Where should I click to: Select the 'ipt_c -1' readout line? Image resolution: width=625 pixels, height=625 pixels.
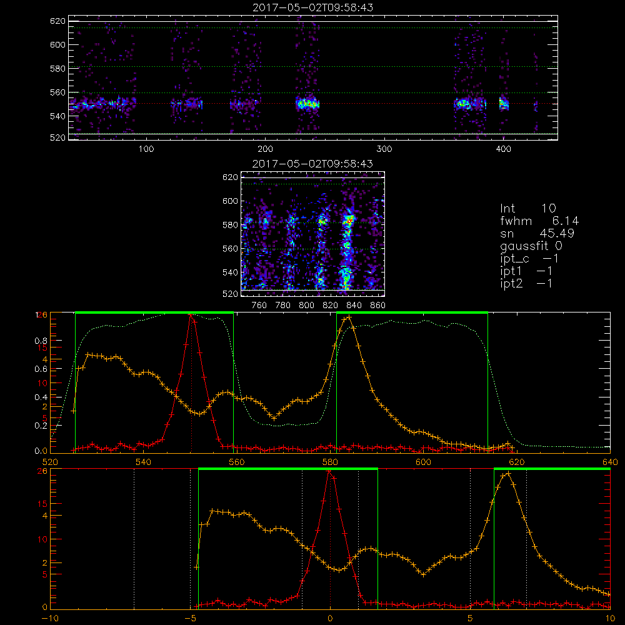click(529, 259)
